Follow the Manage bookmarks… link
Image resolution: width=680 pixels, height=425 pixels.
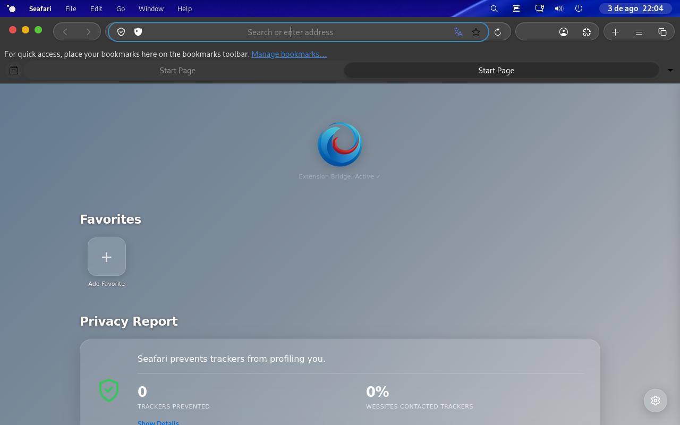coord(289,54)
